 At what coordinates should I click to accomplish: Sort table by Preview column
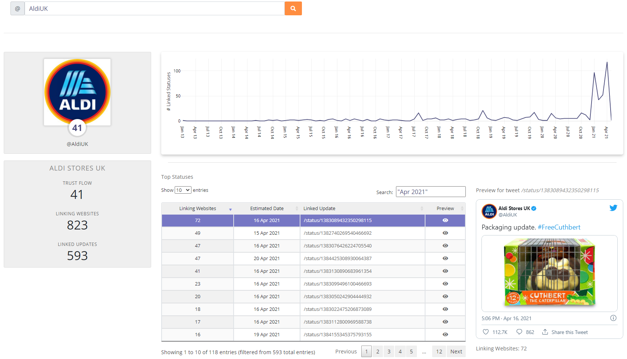(445, 208)
